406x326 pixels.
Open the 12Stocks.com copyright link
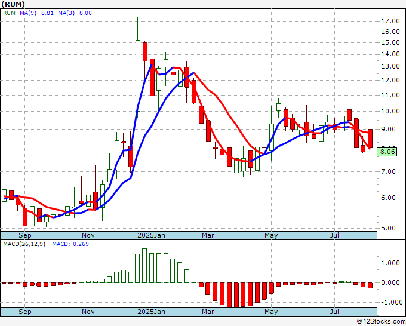click(x=381, y=322)
